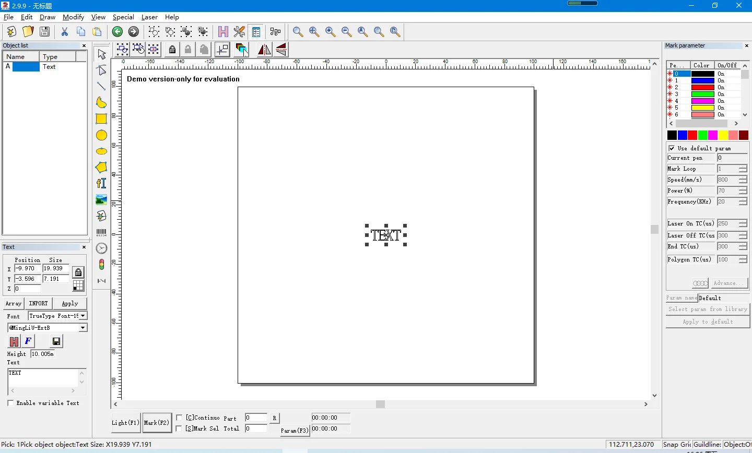Click the Hatch icon in top toolbar
Screen dimensions: 752x453
(223, 32)
